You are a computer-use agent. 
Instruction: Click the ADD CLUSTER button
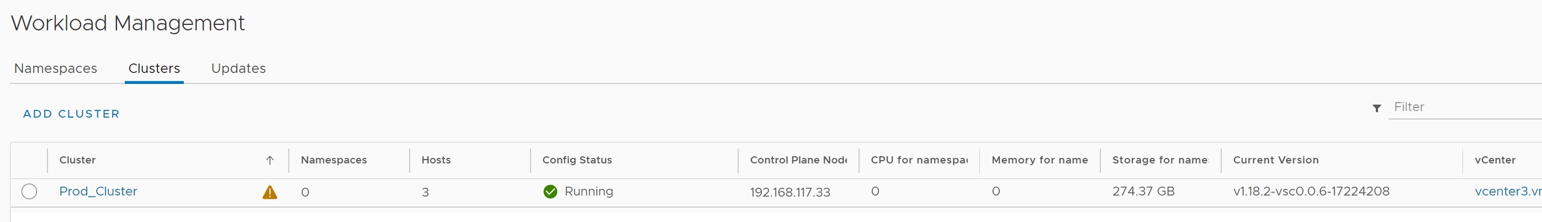[71, 114]
